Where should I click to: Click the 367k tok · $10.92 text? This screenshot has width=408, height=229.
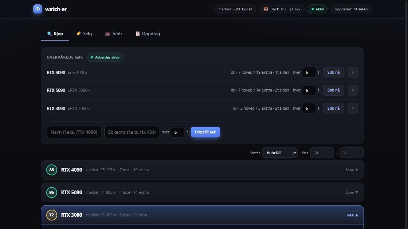(285, 9)
